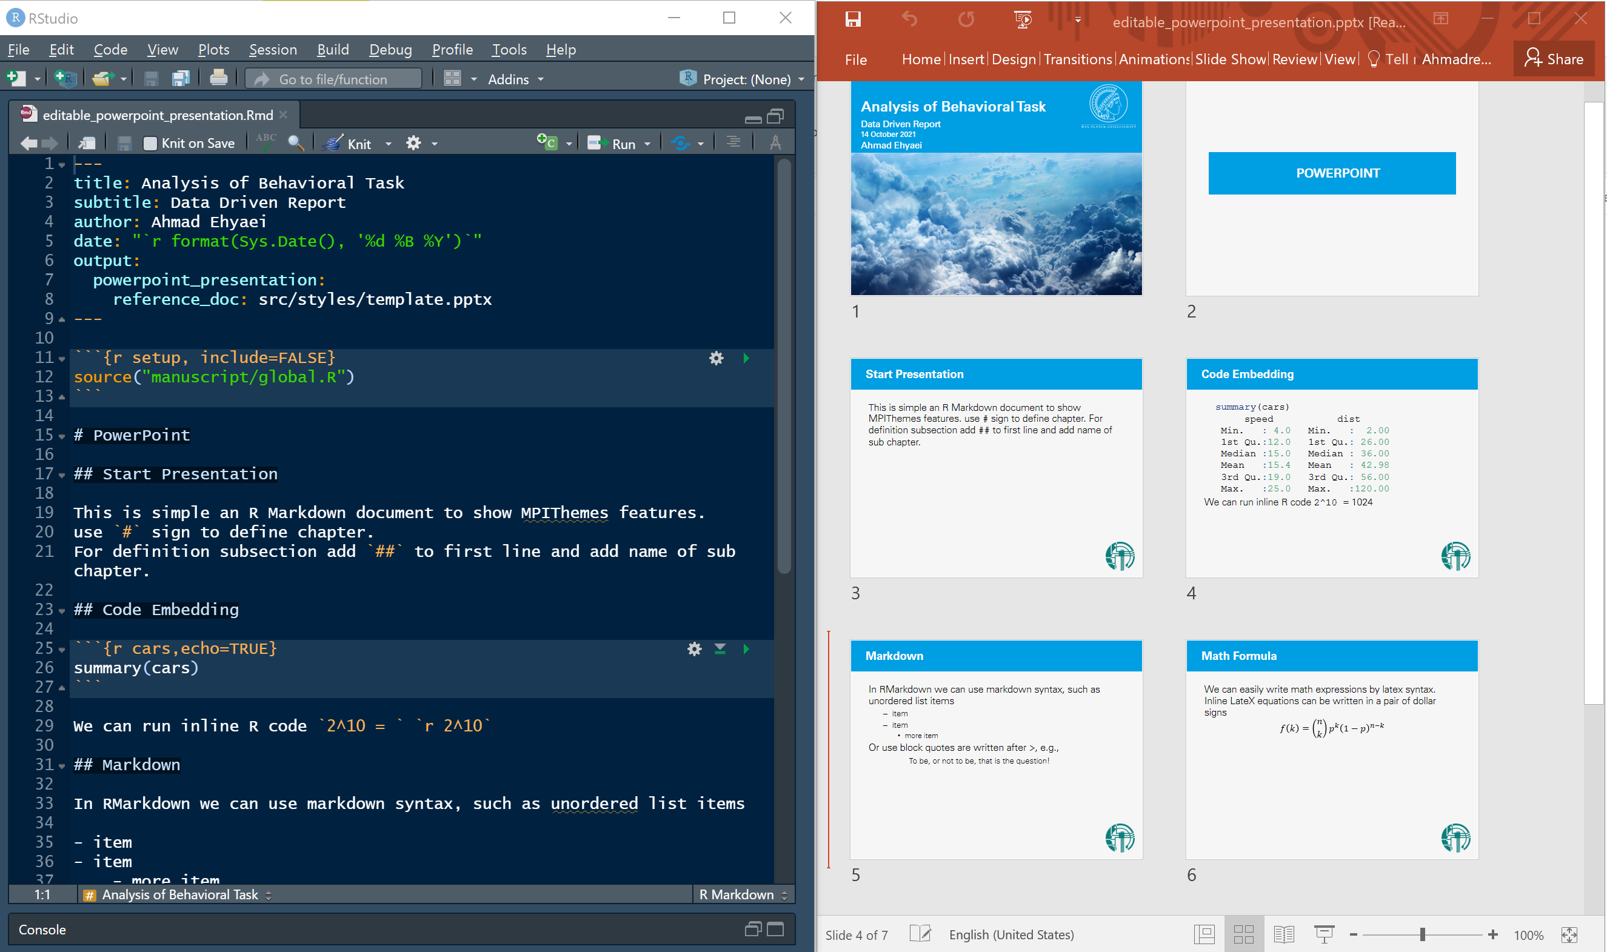
Task: Click the Show in new window editor icon
Action: (87, 143)
